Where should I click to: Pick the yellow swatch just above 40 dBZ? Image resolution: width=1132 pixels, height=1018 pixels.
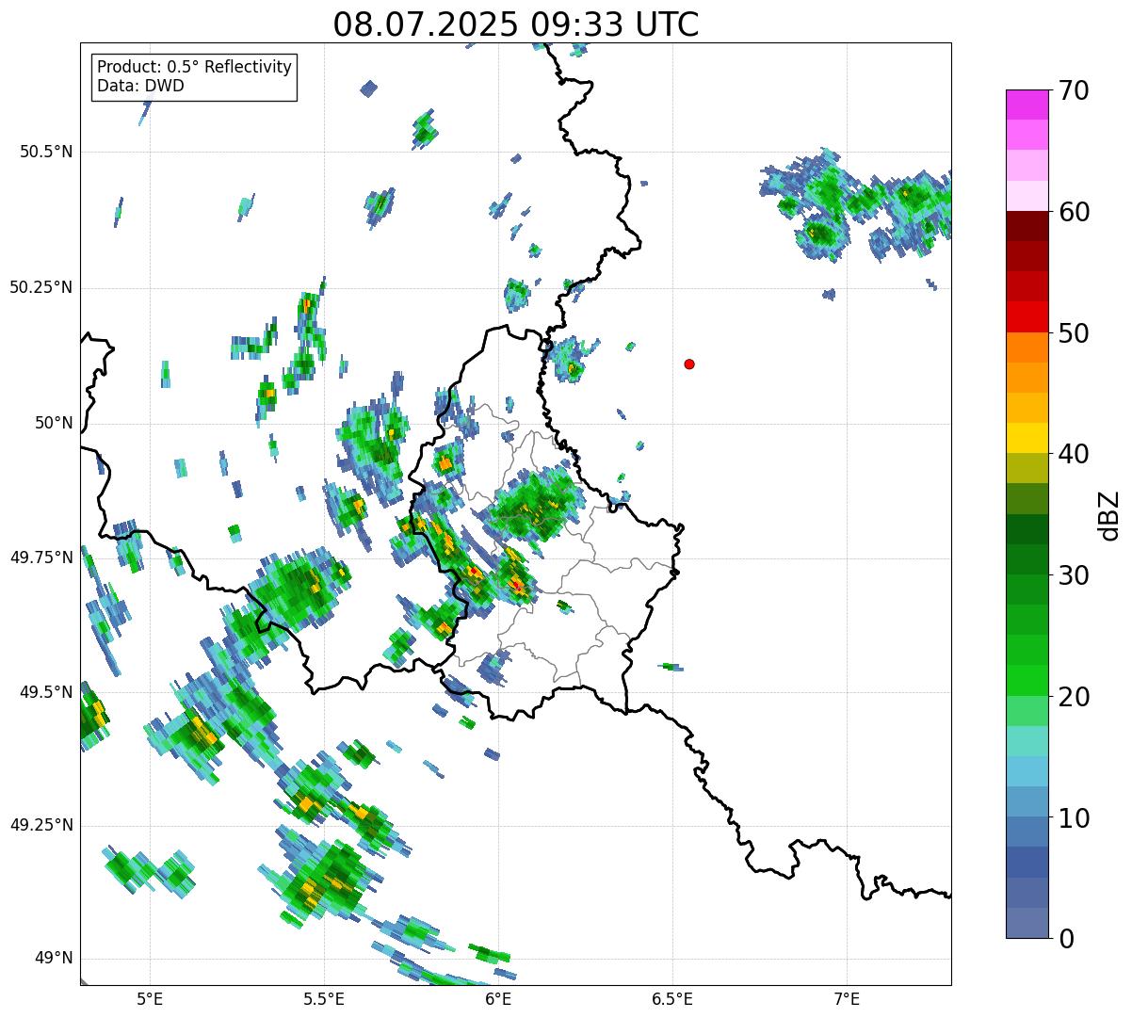click(1027, 438)
